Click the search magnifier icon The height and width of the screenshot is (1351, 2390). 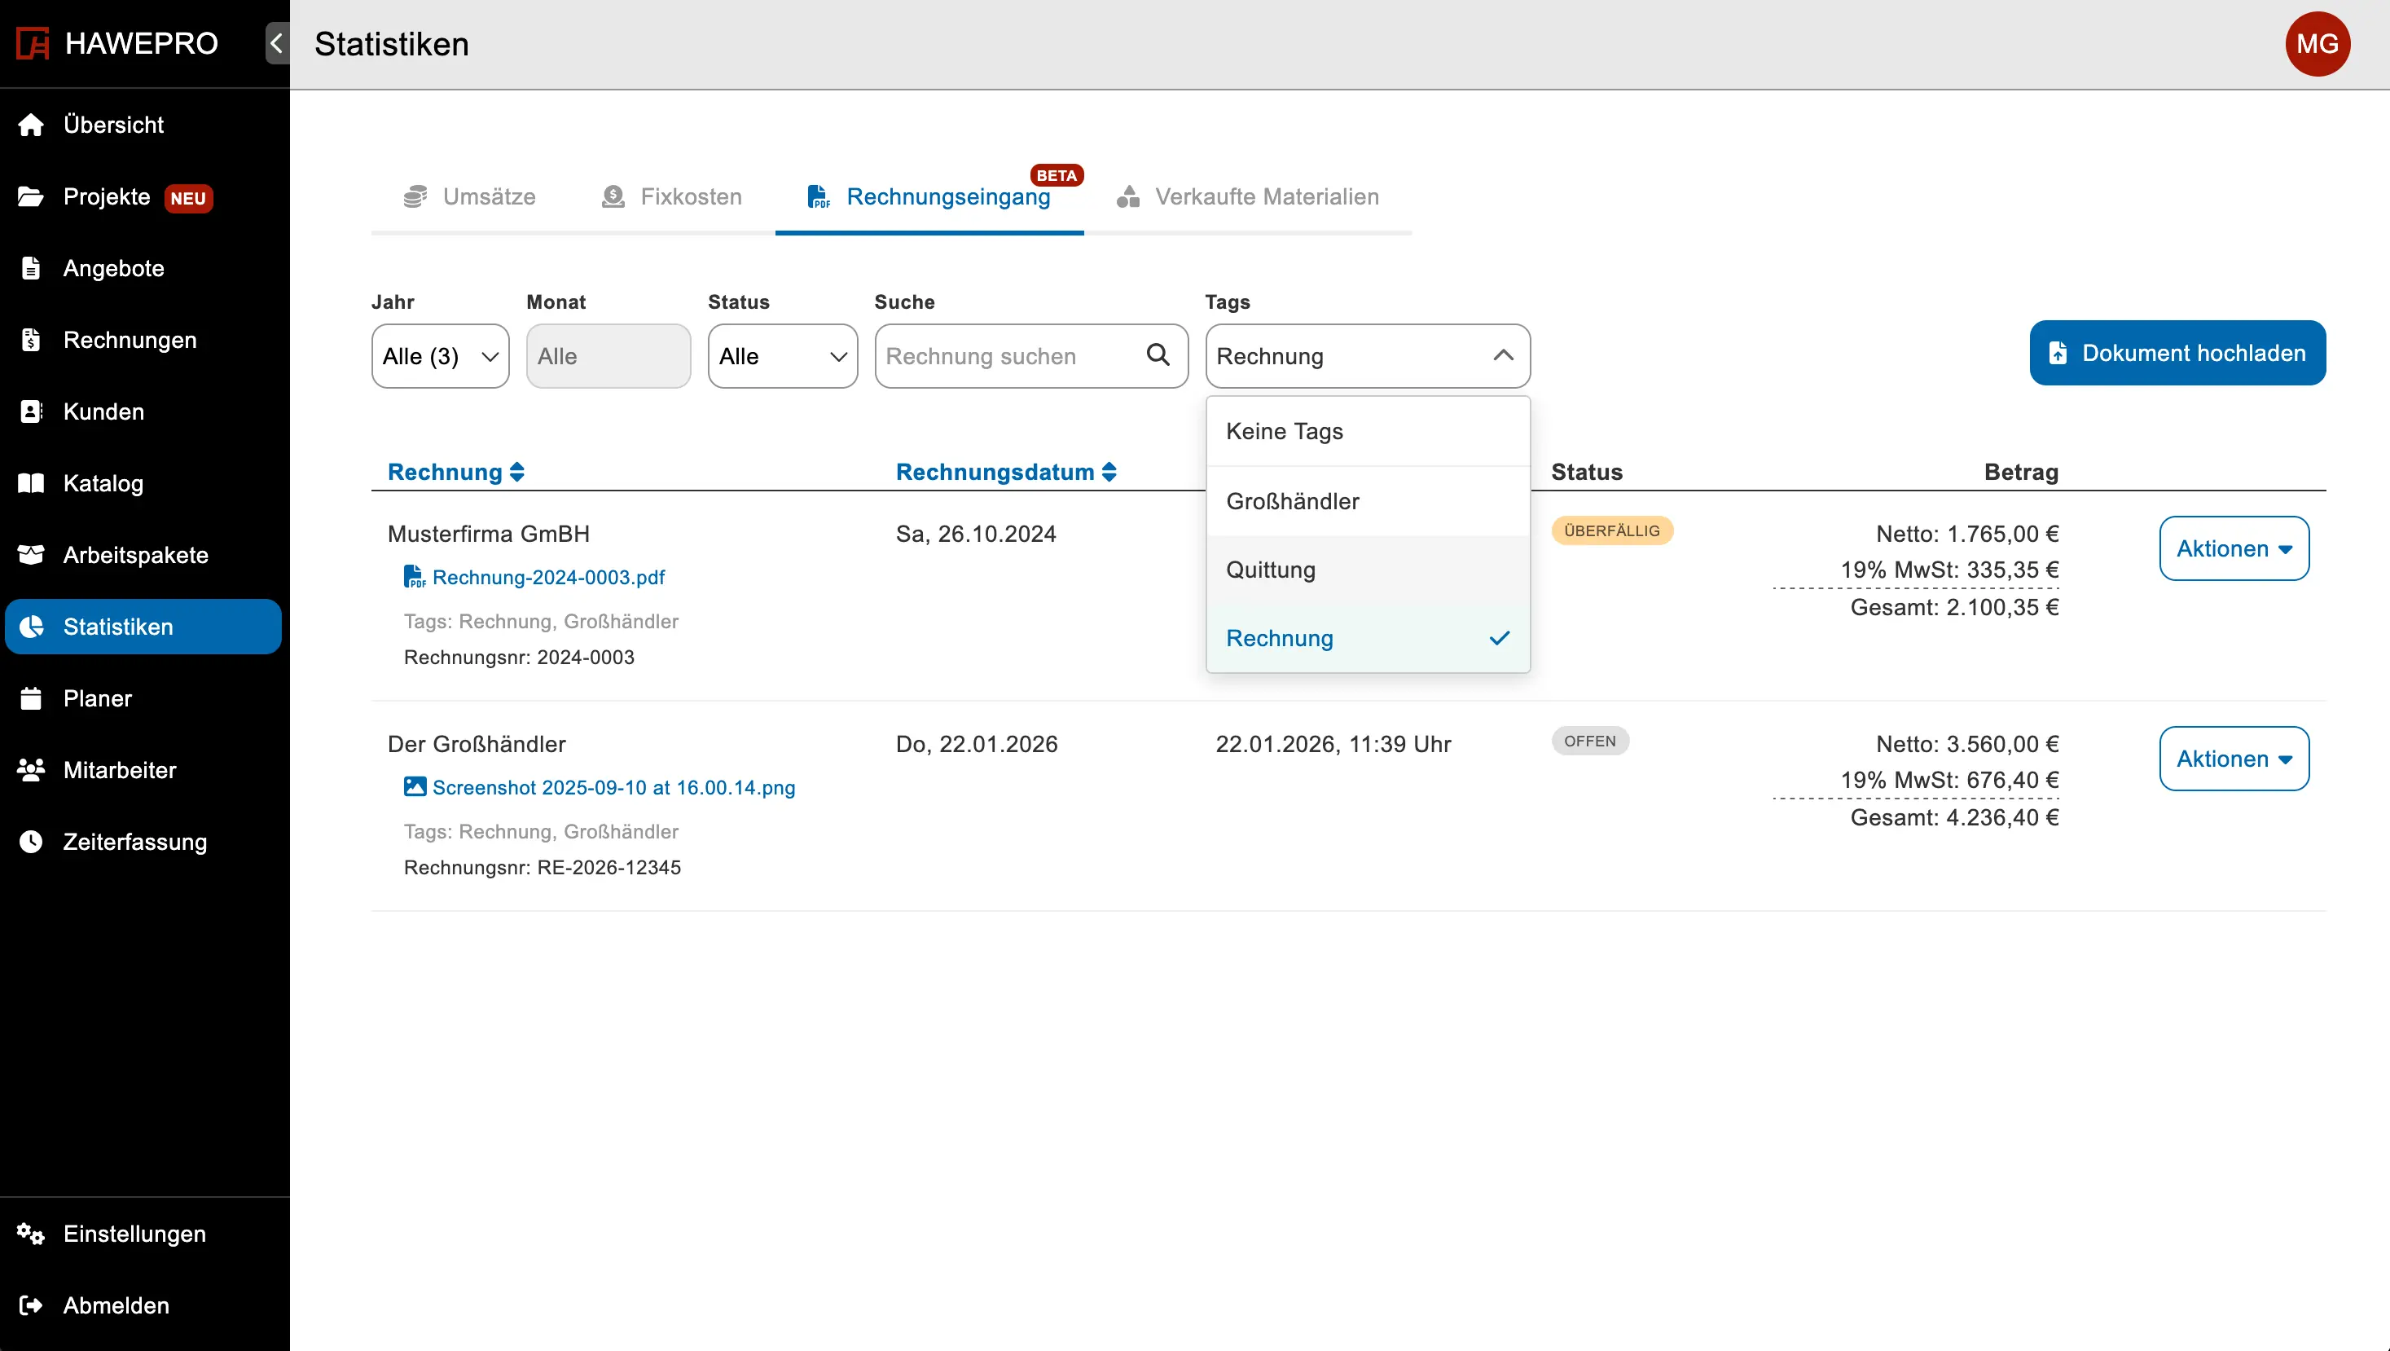[x=1157, y=355]
